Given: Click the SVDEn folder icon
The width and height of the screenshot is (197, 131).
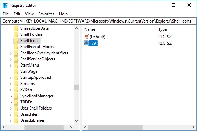Looking at the screenshot, I should pos(16,90).
